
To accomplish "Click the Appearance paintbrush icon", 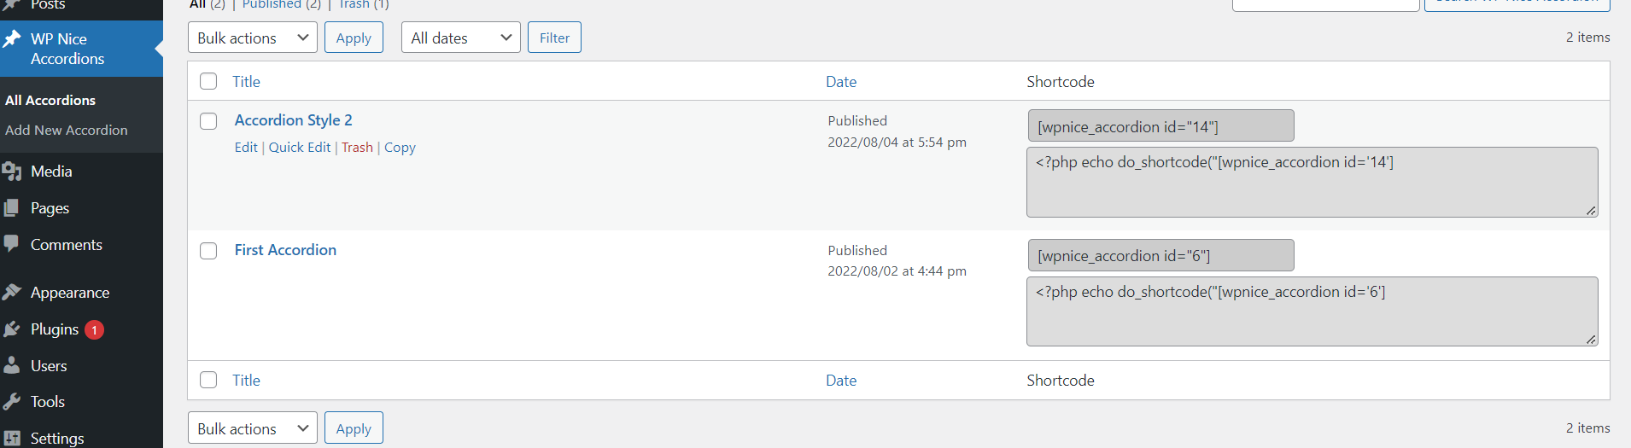I will coord(12,293).
